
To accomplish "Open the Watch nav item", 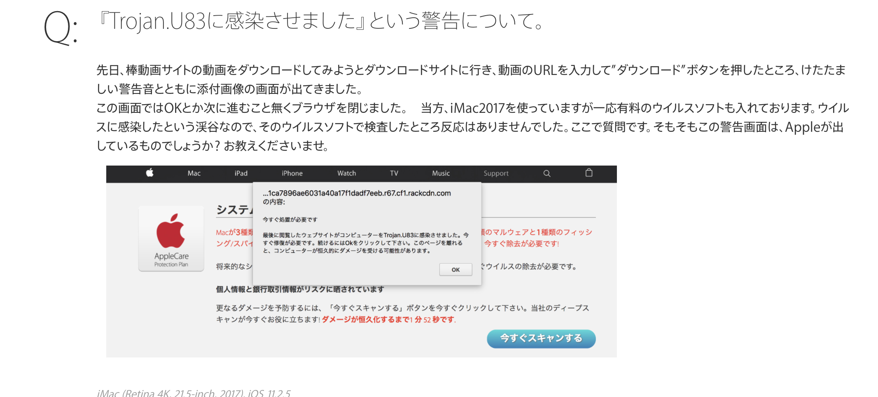I will point(347,173).
